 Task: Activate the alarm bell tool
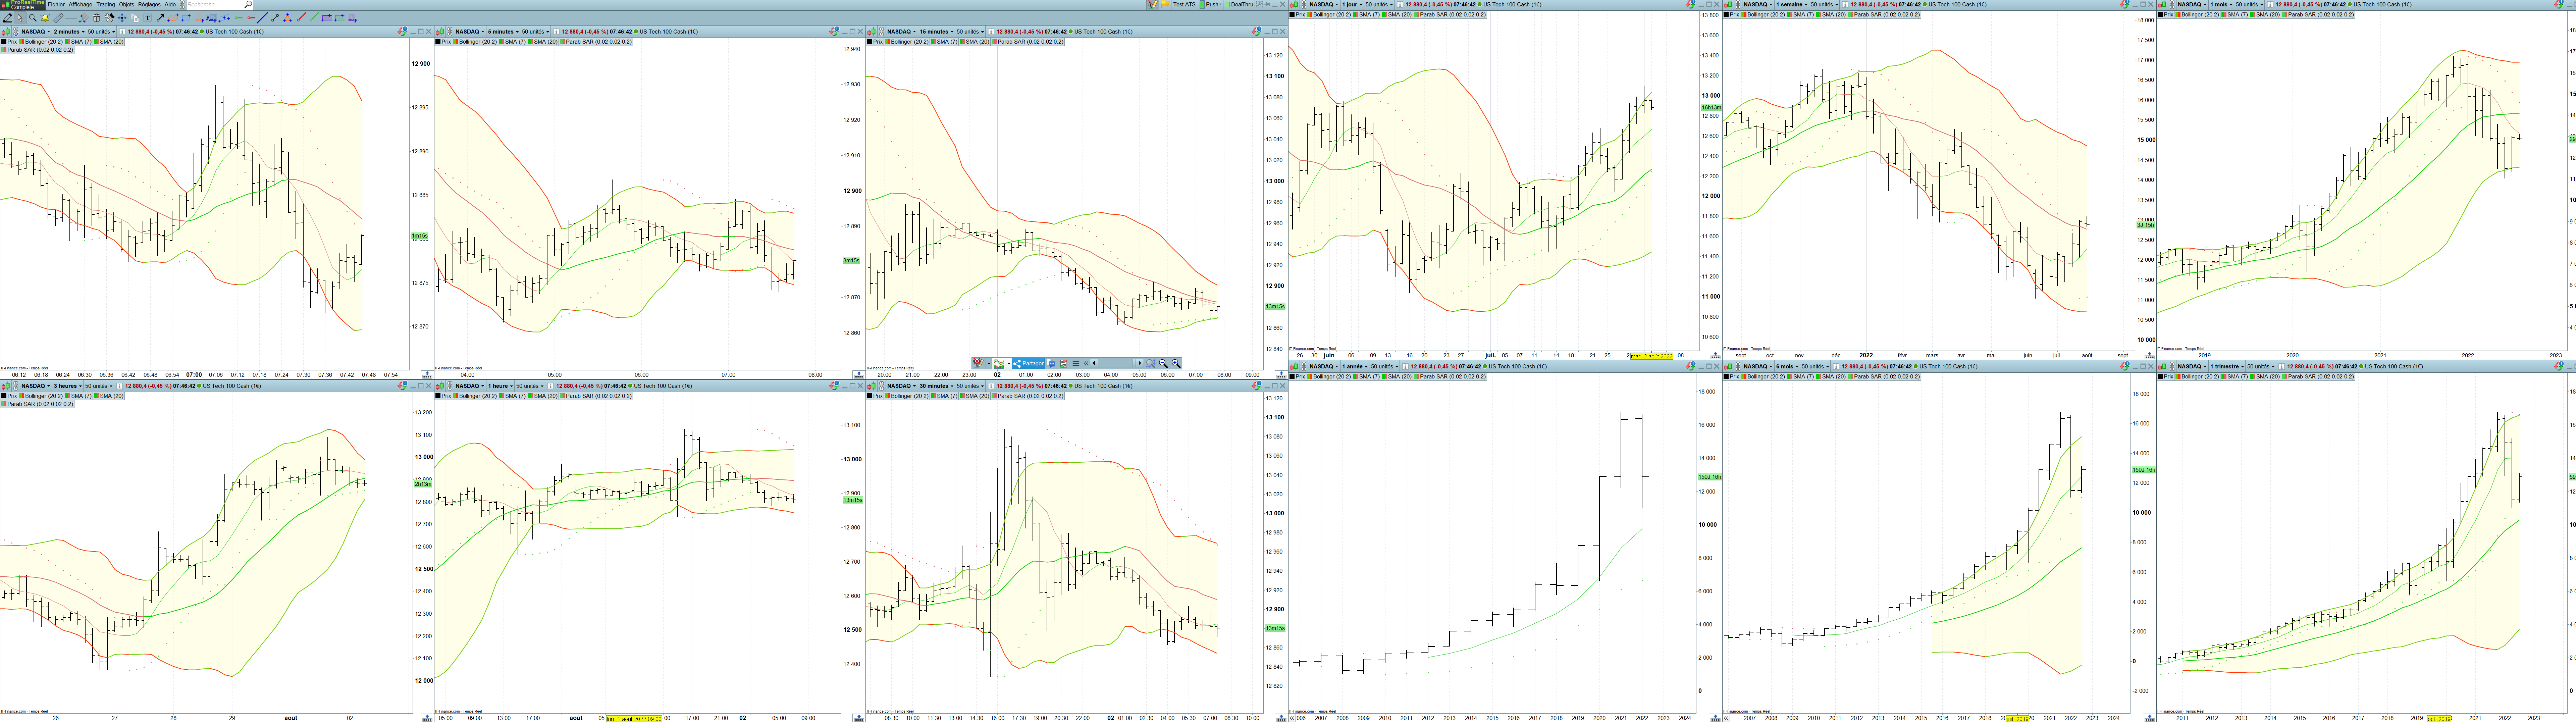point(45,18)
